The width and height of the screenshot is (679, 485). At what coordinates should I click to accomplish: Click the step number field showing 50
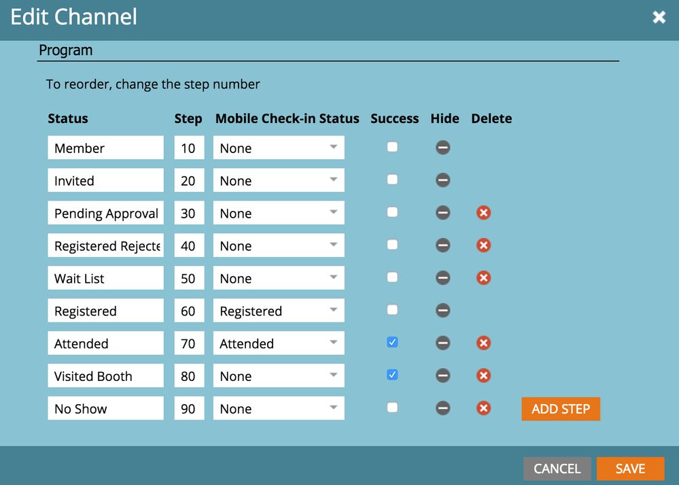tap(189, 278)
